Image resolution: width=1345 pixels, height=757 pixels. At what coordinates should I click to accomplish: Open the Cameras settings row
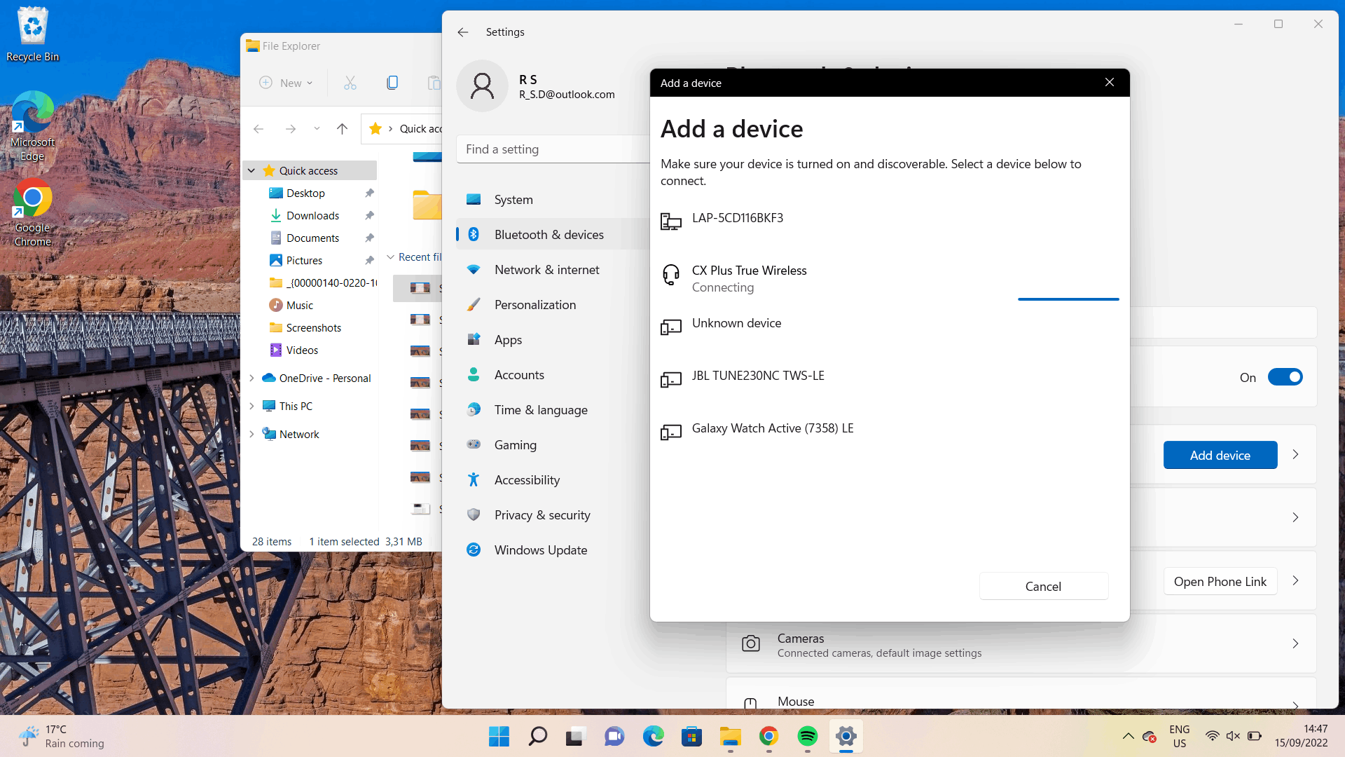[x=1021, y=644]
